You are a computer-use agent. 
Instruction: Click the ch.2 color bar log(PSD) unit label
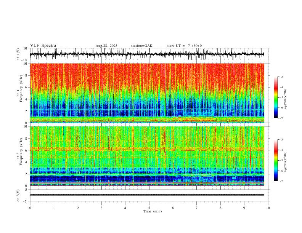286,162
